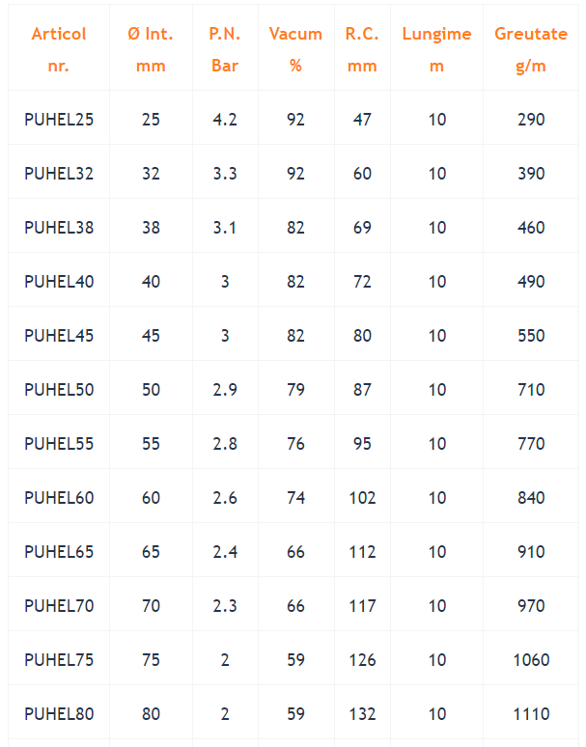This screenshot has width=586, height=747.
Task: Click the P.N. Bar column header
Action: click(x=225, y=49)
